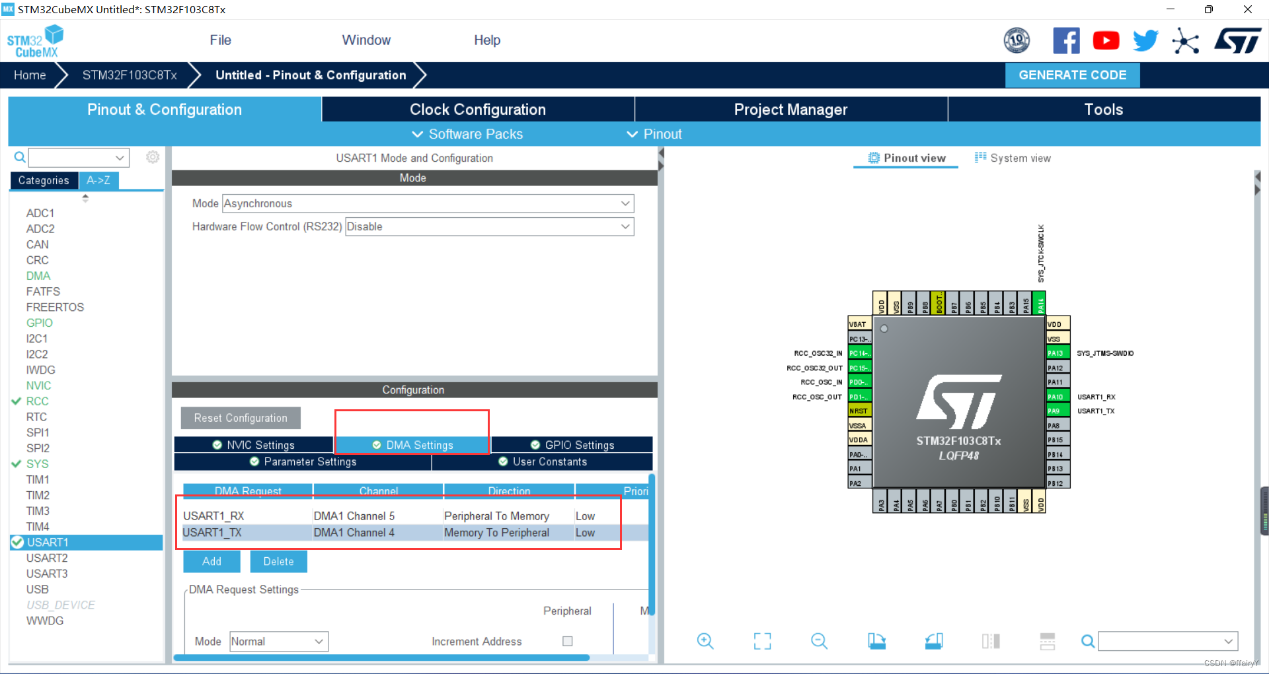Screen dimensions: 1269x674
Task: Open the Help menu
Action: click(487, 40)
